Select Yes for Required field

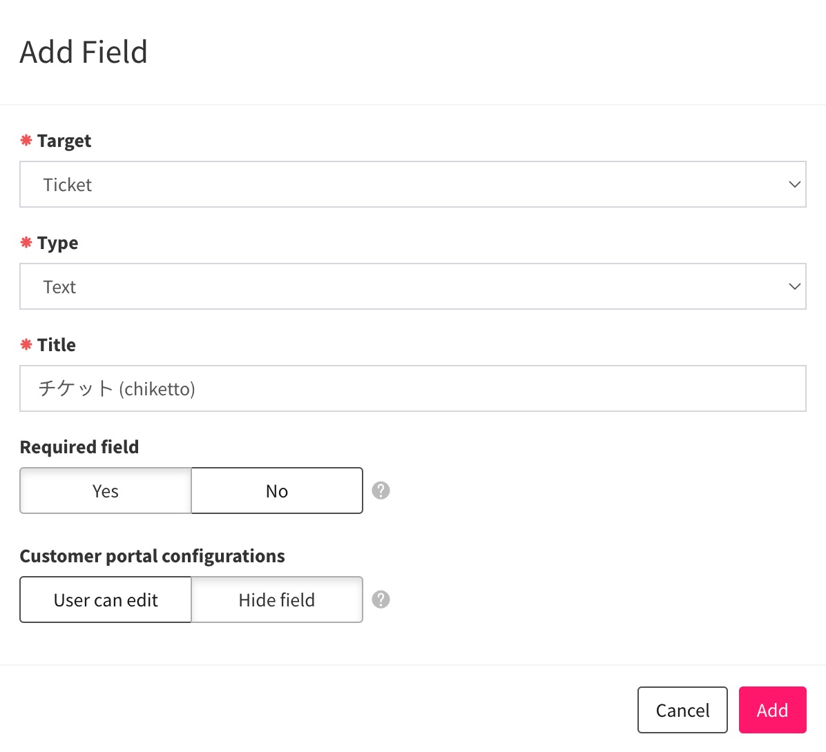[x=105, y=491]
